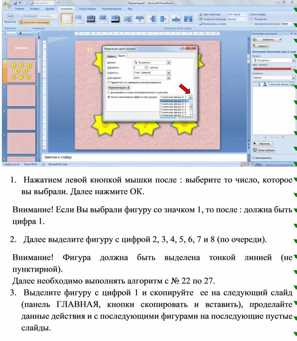Select Анимировать в ходе последовательности щелчков option
The width and height of the screenshot is (297, 341).
109,93
